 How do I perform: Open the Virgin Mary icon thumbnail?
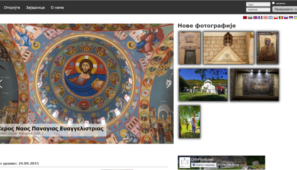pos(267,48)
